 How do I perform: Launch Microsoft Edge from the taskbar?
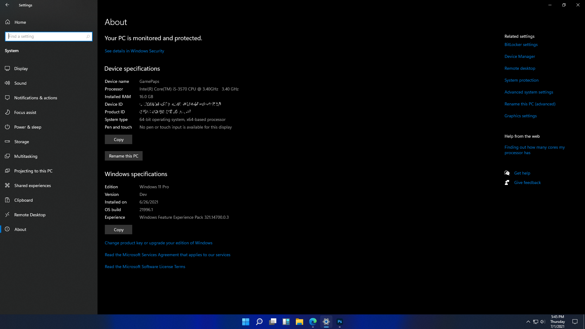[x=313, y=321]
